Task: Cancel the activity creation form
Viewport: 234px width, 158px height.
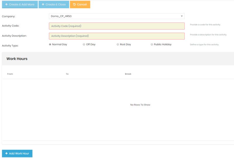Action: (80, 4)
